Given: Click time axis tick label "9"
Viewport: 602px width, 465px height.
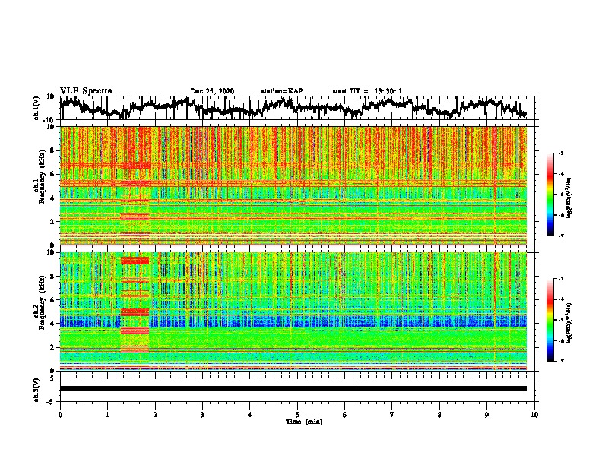Looking at the screenshot, I should pyautogui.click(x=487, y=415).
